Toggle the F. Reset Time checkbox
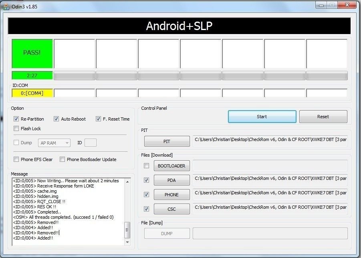Image resolution: width=361 pixels, height=258 pixels. [x=98, y=119]
